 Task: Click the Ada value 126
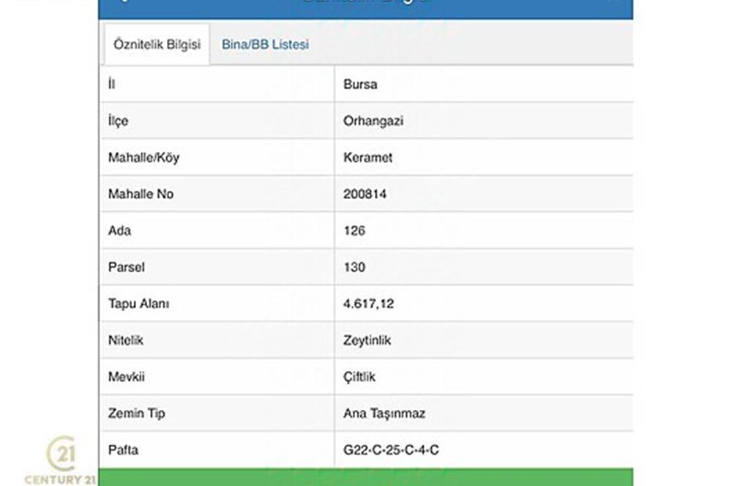click(x=354, y=231)
